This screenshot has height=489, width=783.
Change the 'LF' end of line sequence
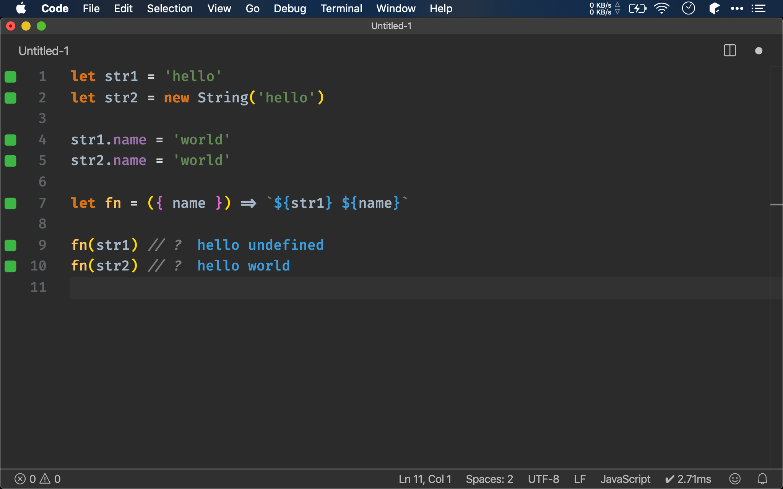click(x=580, y=479)
